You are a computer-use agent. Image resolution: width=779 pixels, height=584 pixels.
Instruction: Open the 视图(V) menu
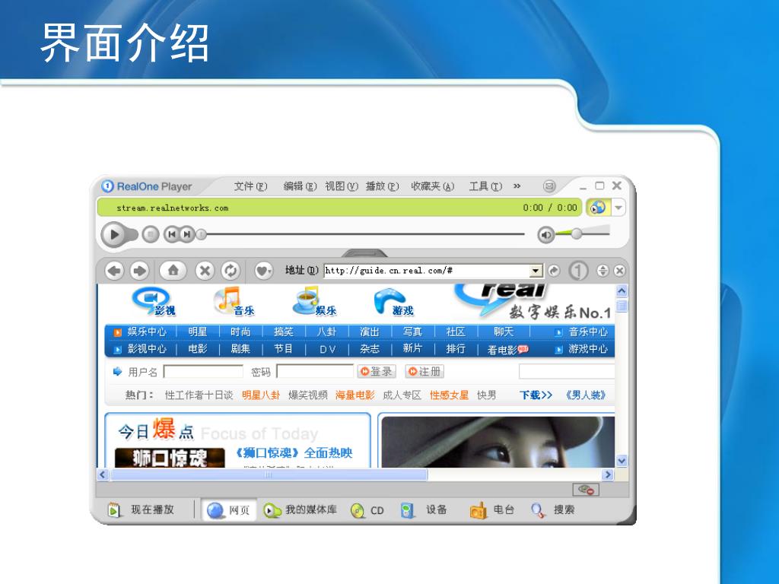[x=342, y=186]
